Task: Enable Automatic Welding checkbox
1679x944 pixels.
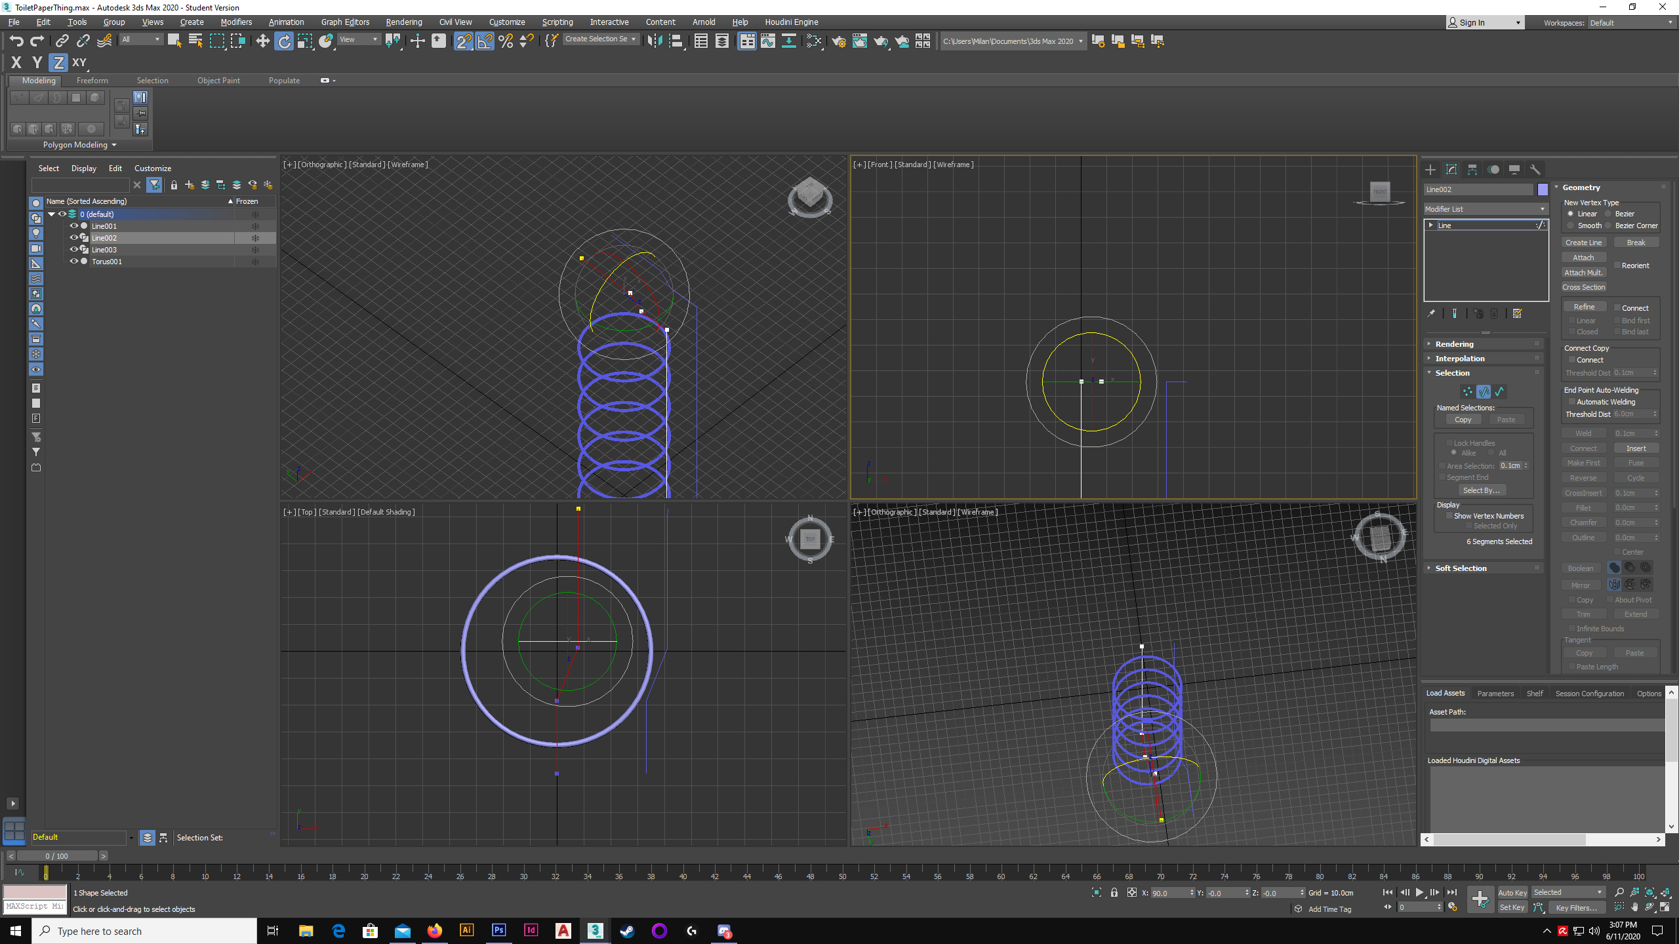Action: click(x=1572, y=402)
